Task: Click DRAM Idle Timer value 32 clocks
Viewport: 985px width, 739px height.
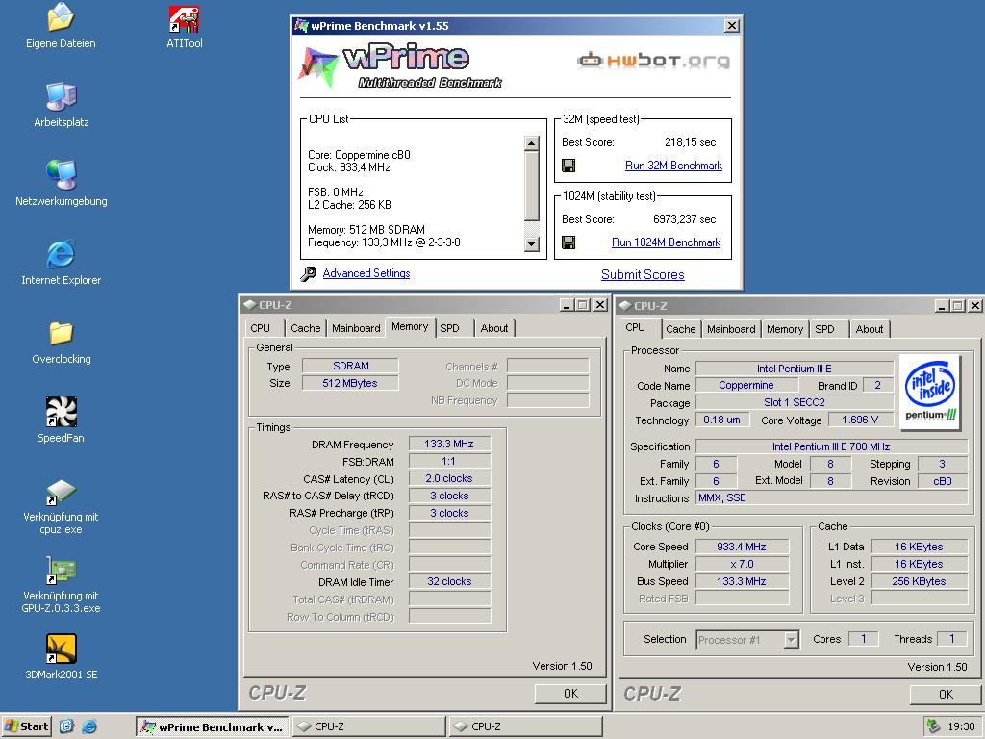Action: [449, 581]
